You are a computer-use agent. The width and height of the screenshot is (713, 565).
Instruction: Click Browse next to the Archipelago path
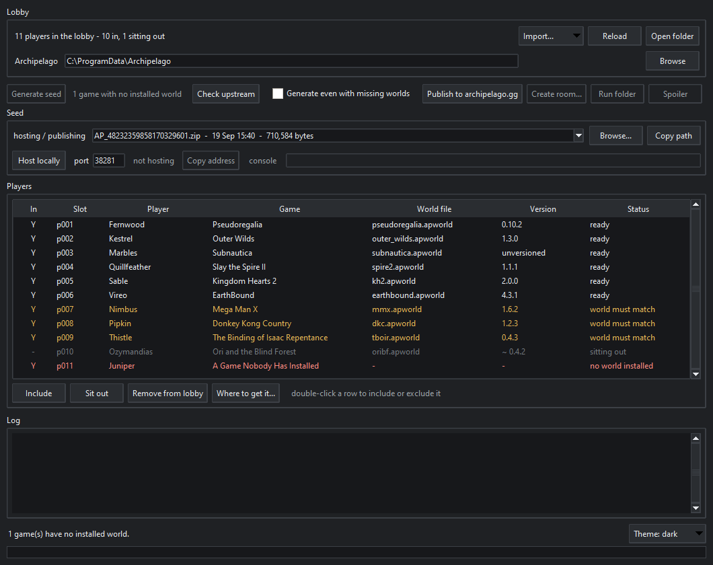pyautogui.click(x=672, y=61)
